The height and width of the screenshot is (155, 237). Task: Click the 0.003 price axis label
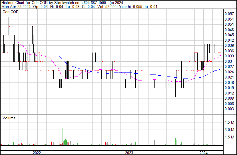pyautogui.click(x=229, y=109)
